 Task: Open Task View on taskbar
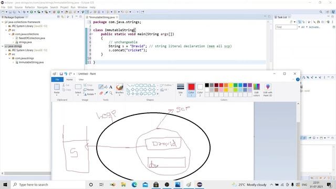pos(101,184)
